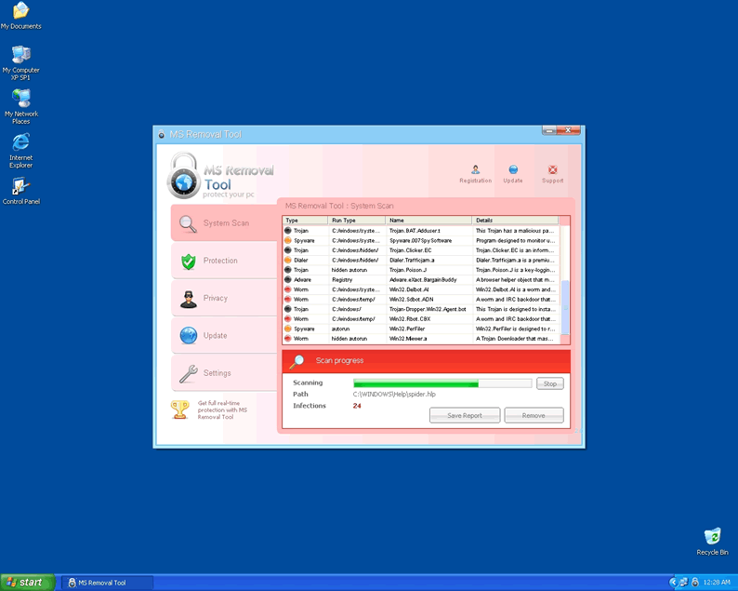Open the Protection shield tab
738x591 pixels.
(x=220, y=261)
